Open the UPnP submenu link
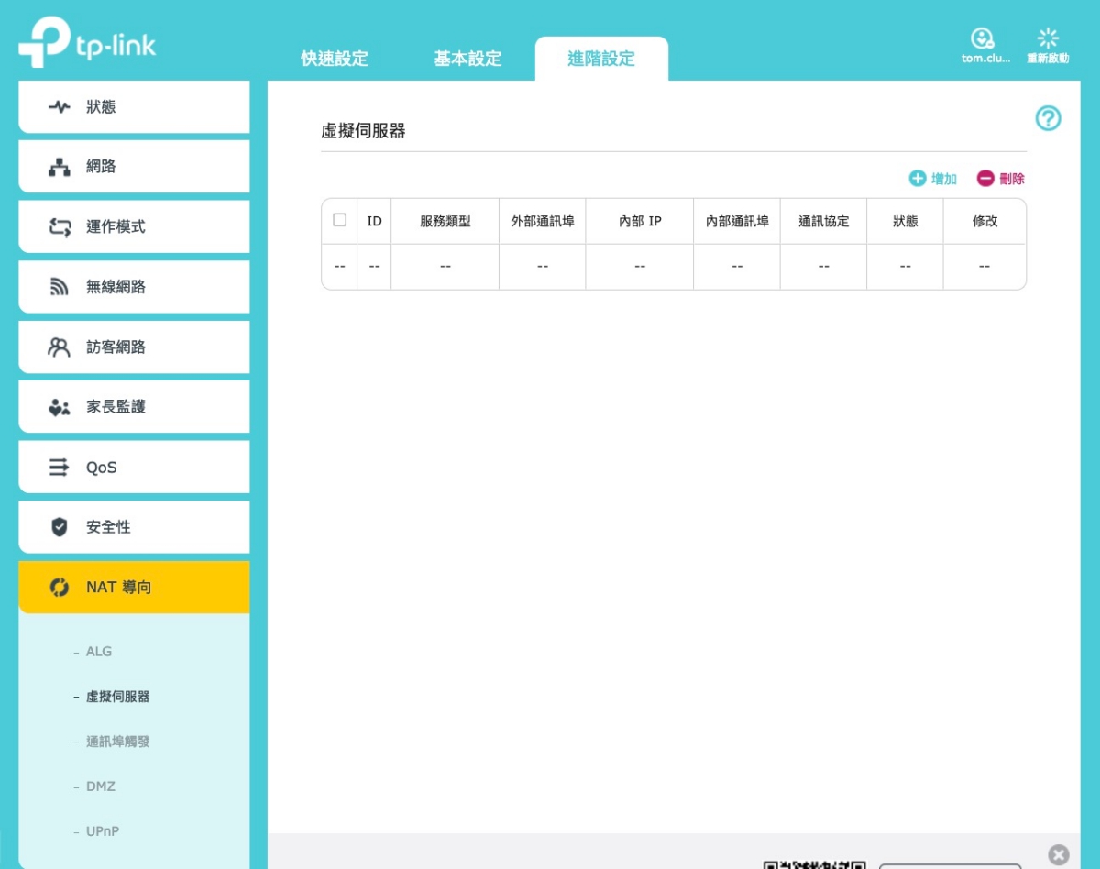This screenshot has width=1100, height=869. (x=103, y=831)
